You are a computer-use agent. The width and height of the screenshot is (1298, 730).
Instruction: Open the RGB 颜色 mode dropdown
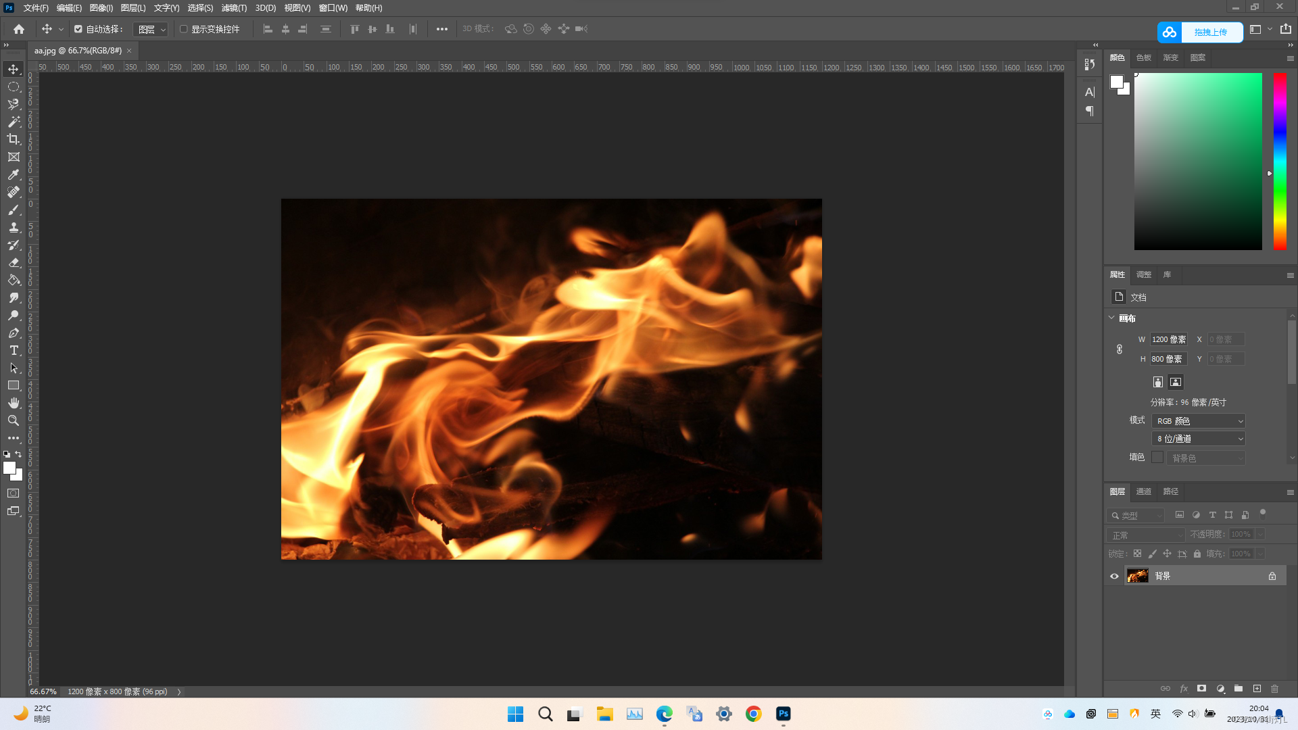[1199, 420]
